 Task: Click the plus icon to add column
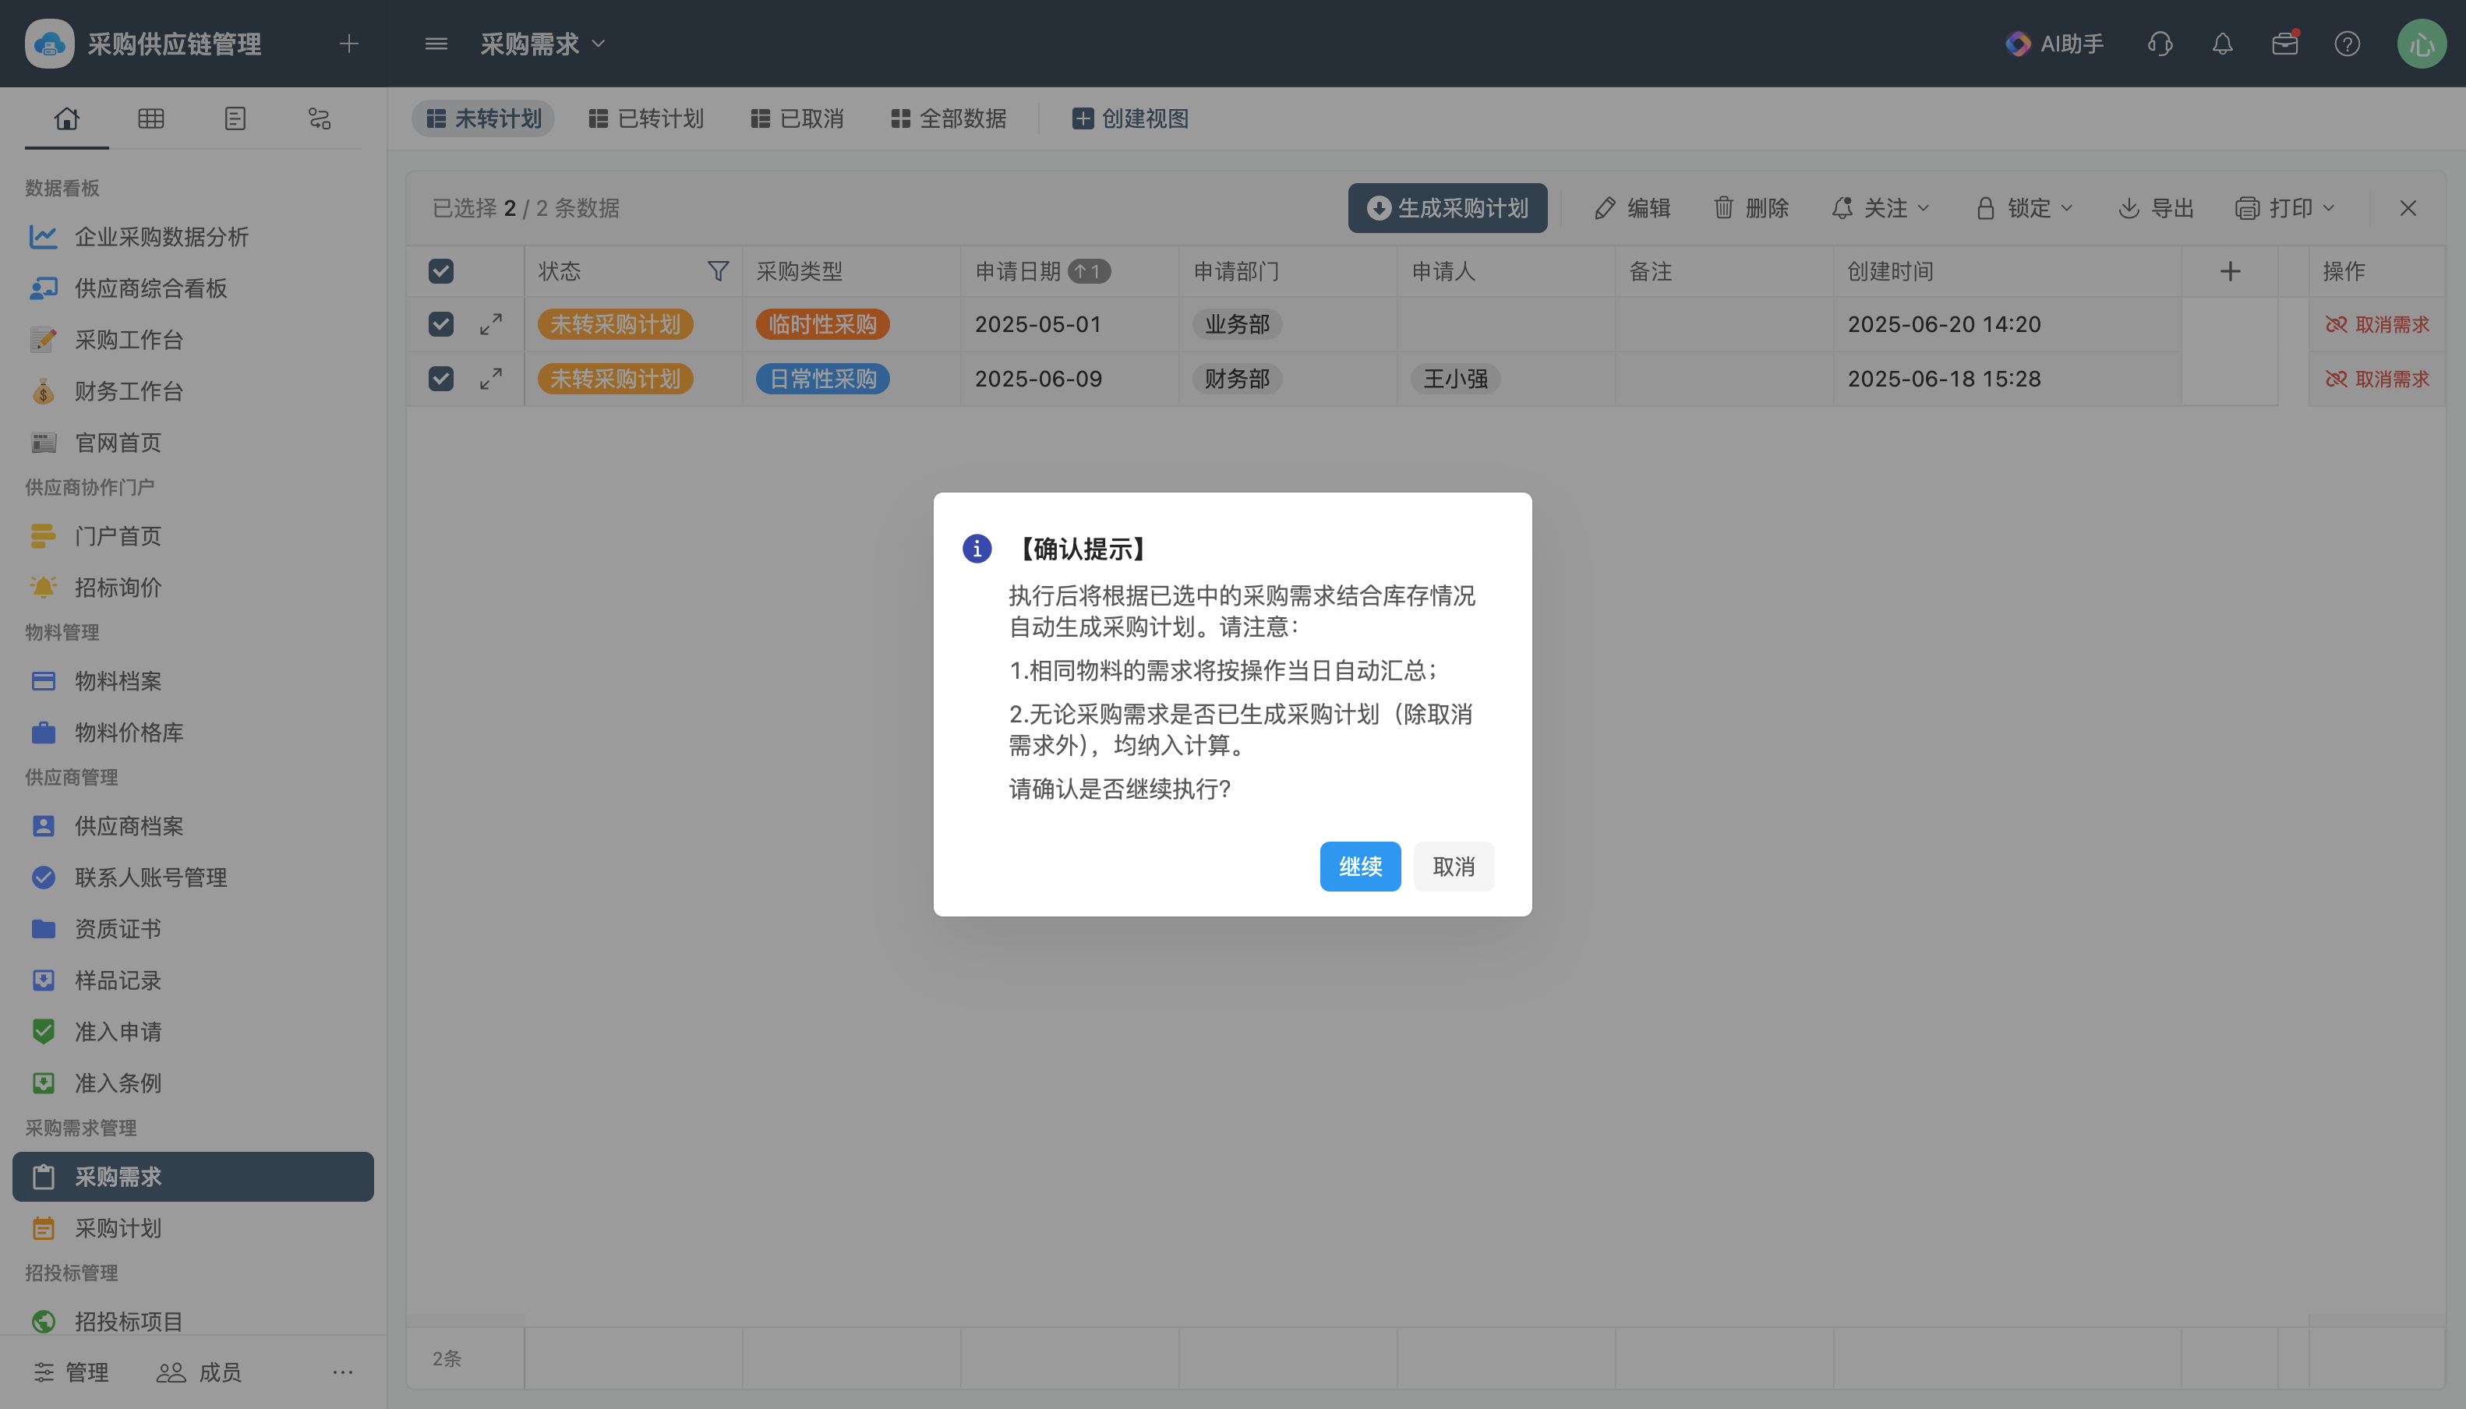click(x=2230, y=271)
